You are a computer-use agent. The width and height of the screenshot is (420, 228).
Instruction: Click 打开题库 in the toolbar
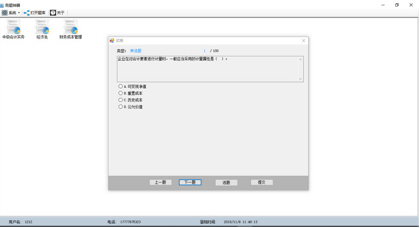(35, 13)
